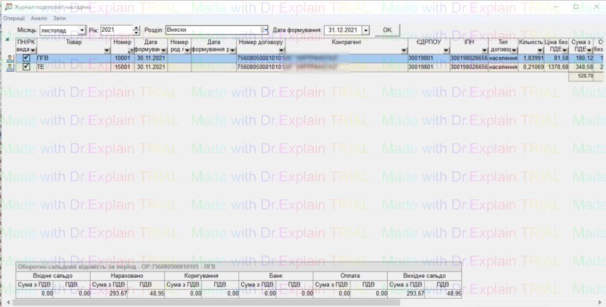Select the invoice number 15001 cell
The image size is (606, 307).
click(x=122, y=67)
